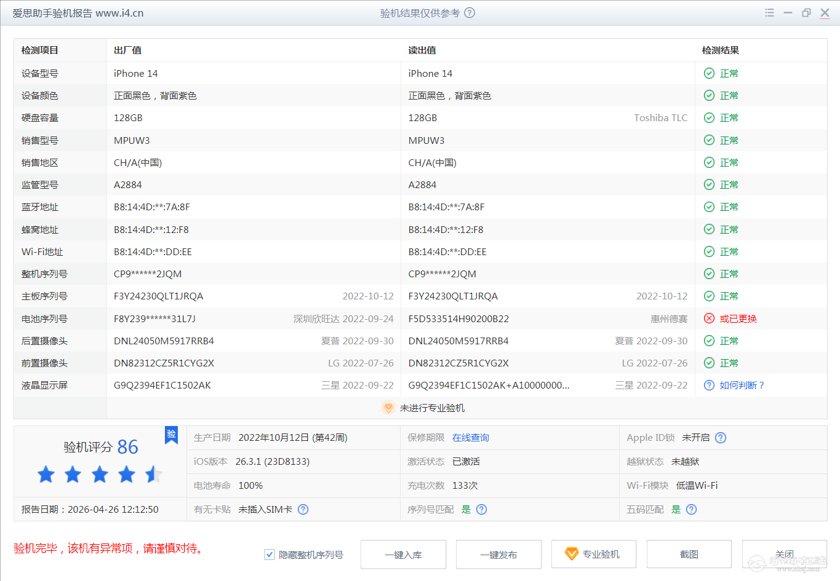The height and width of the screenshot is (581, 840).
Task: Click 报告日期 2026-04-26 12:12:50
Action: pos(90,510)
